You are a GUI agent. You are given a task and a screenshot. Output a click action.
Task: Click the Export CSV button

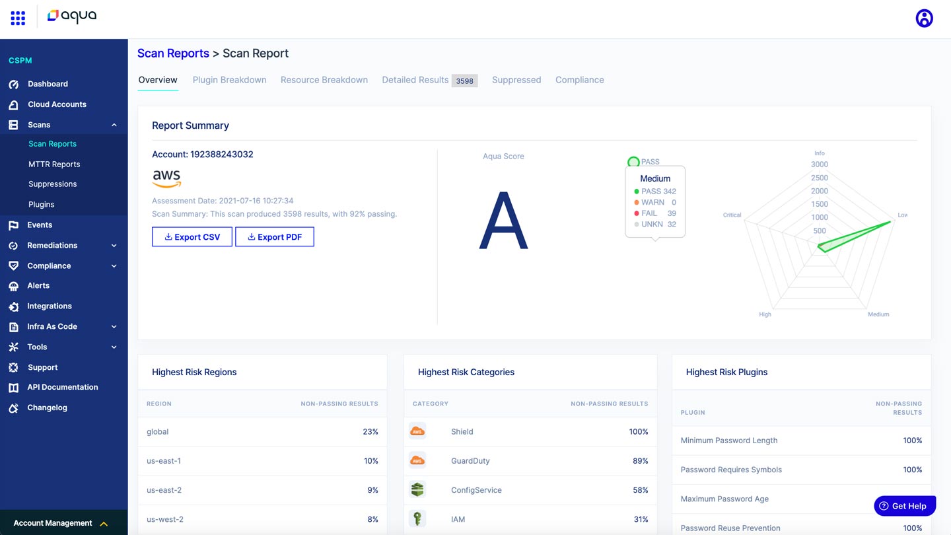tap(192, 236)
